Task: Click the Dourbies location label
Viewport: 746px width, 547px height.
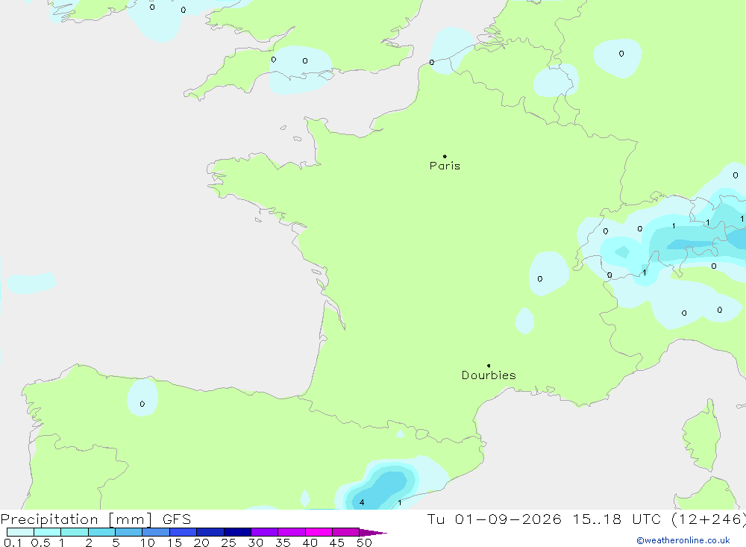Action: click(489, 375)
